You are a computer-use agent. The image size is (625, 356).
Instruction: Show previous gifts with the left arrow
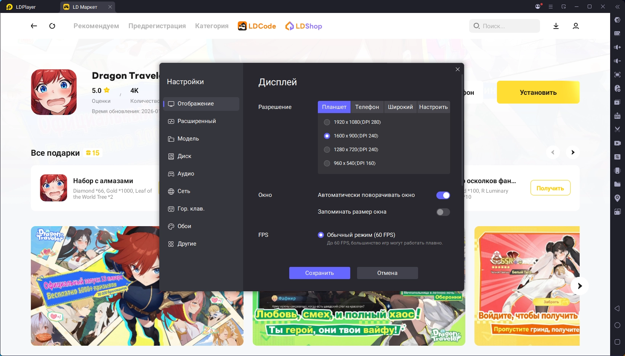pos(553,152)
